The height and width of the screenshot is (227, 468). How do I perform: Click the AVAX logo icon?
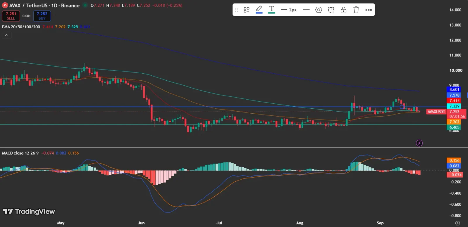click(x=5, y=5)
